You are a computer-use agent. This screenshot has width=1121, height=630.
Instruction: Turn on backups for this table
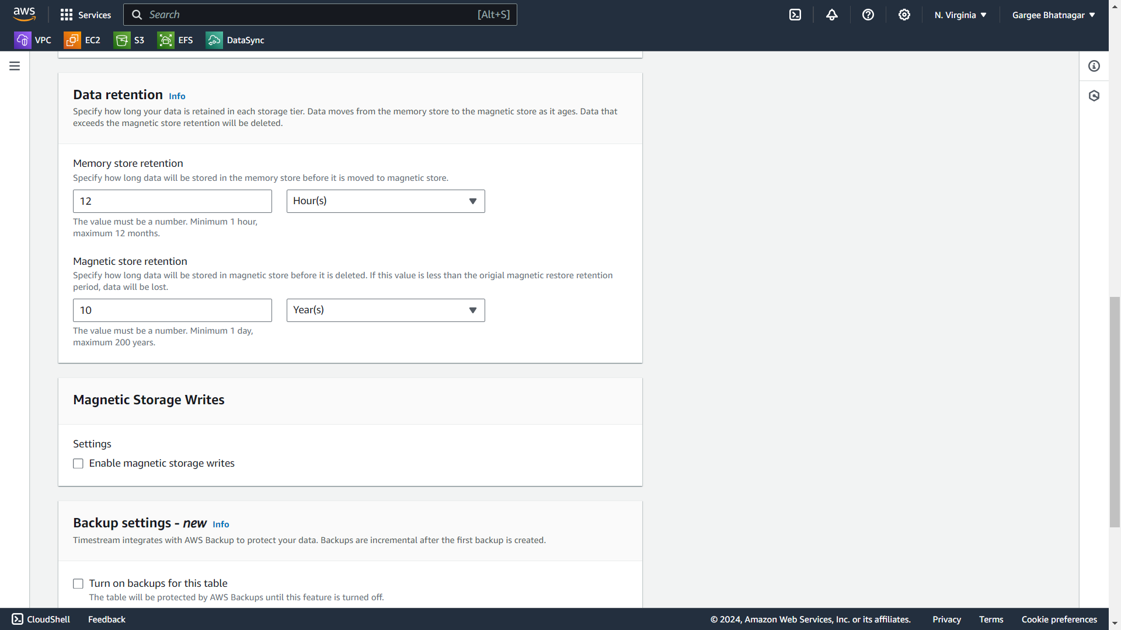coord(78,583)
